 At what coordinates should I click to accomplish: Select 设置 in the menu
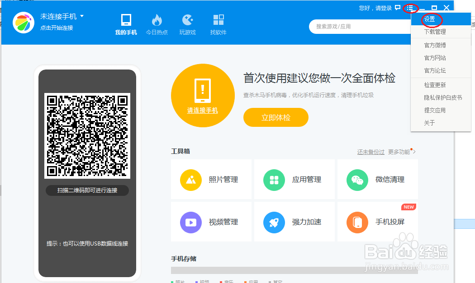441,19
